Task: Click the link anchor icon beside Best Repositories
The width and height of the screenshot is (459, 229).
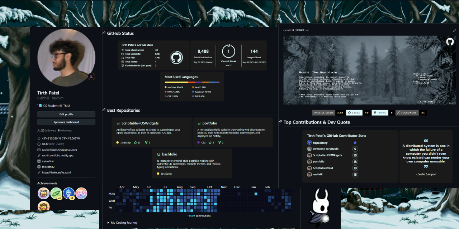Action: [104, 110]
